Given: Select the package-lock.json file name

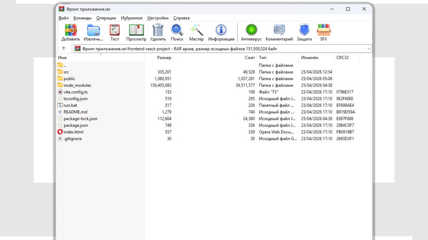Looking at the screenshot, I should click(80, 119).
